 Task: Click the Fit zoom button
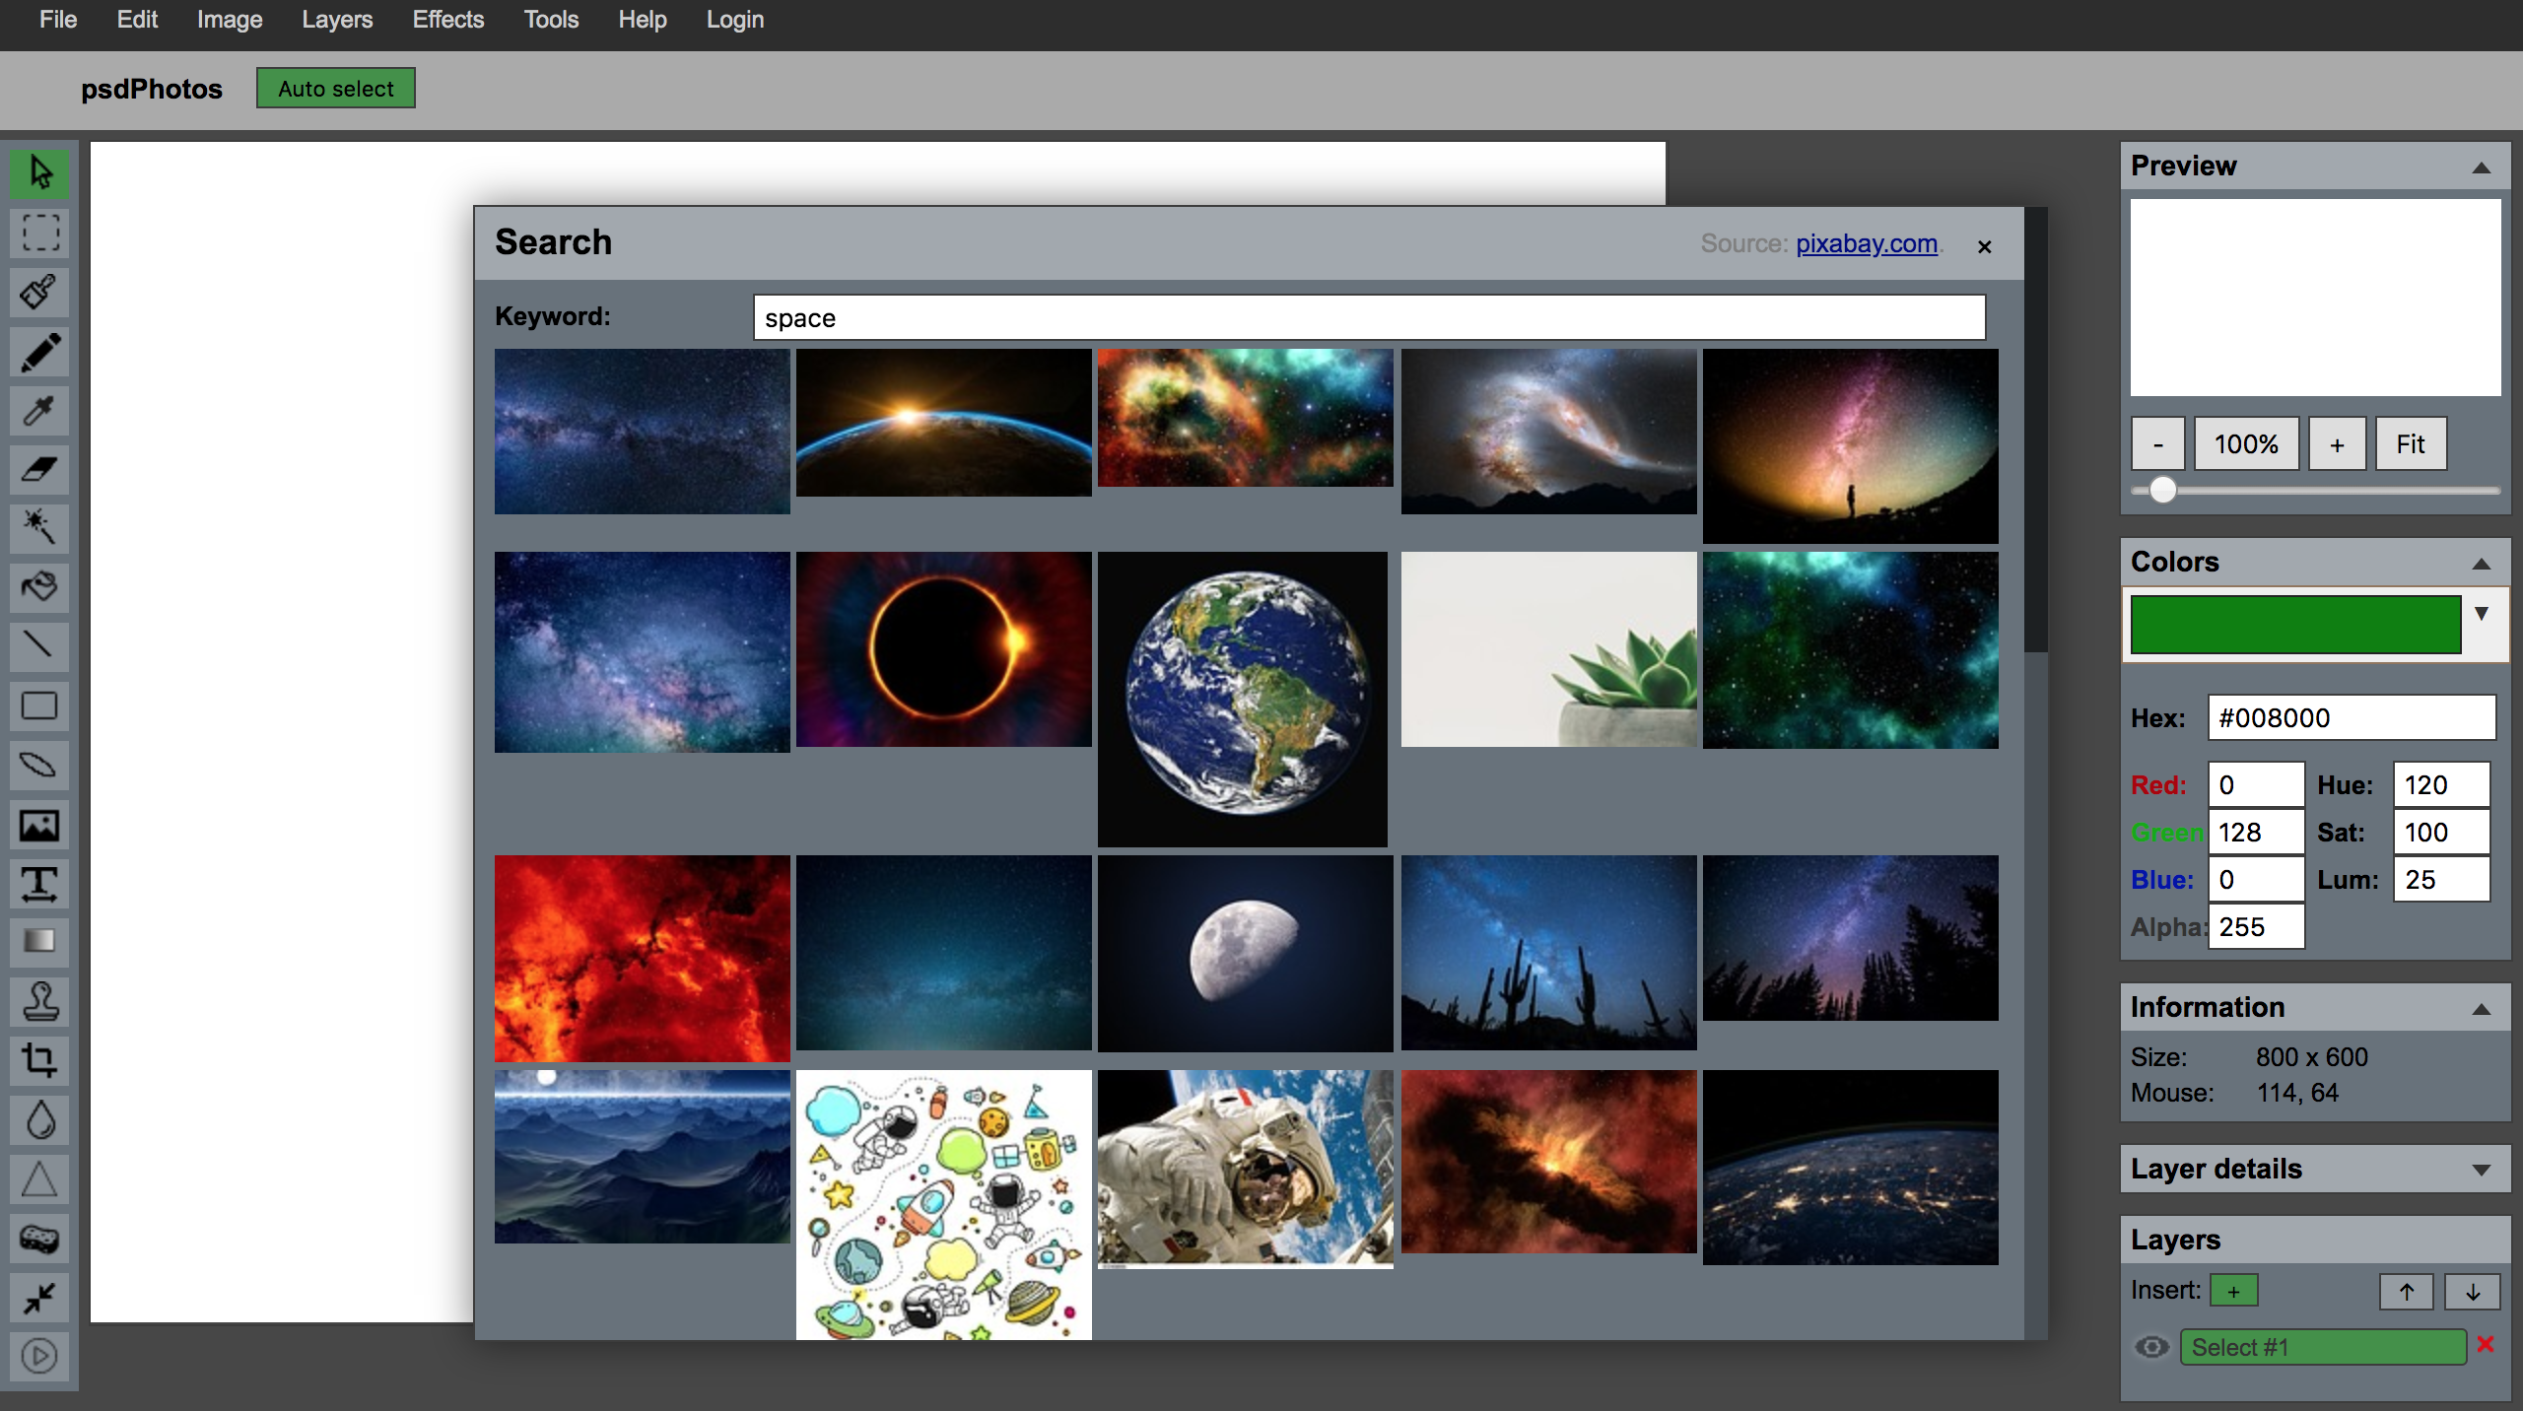[x=2410, y=444]
